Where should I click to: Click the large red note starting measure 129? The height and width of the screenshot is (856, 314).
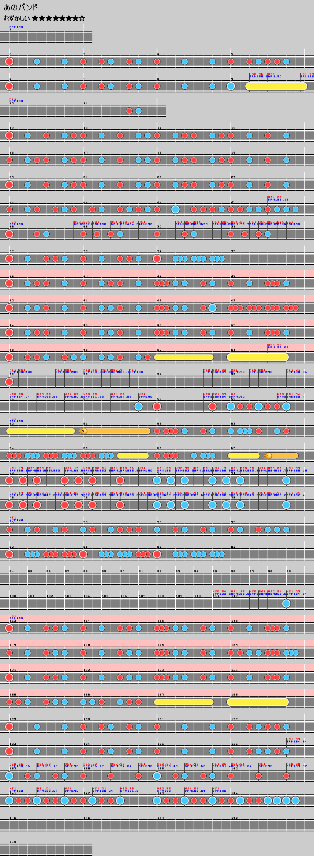pos(9,727)
